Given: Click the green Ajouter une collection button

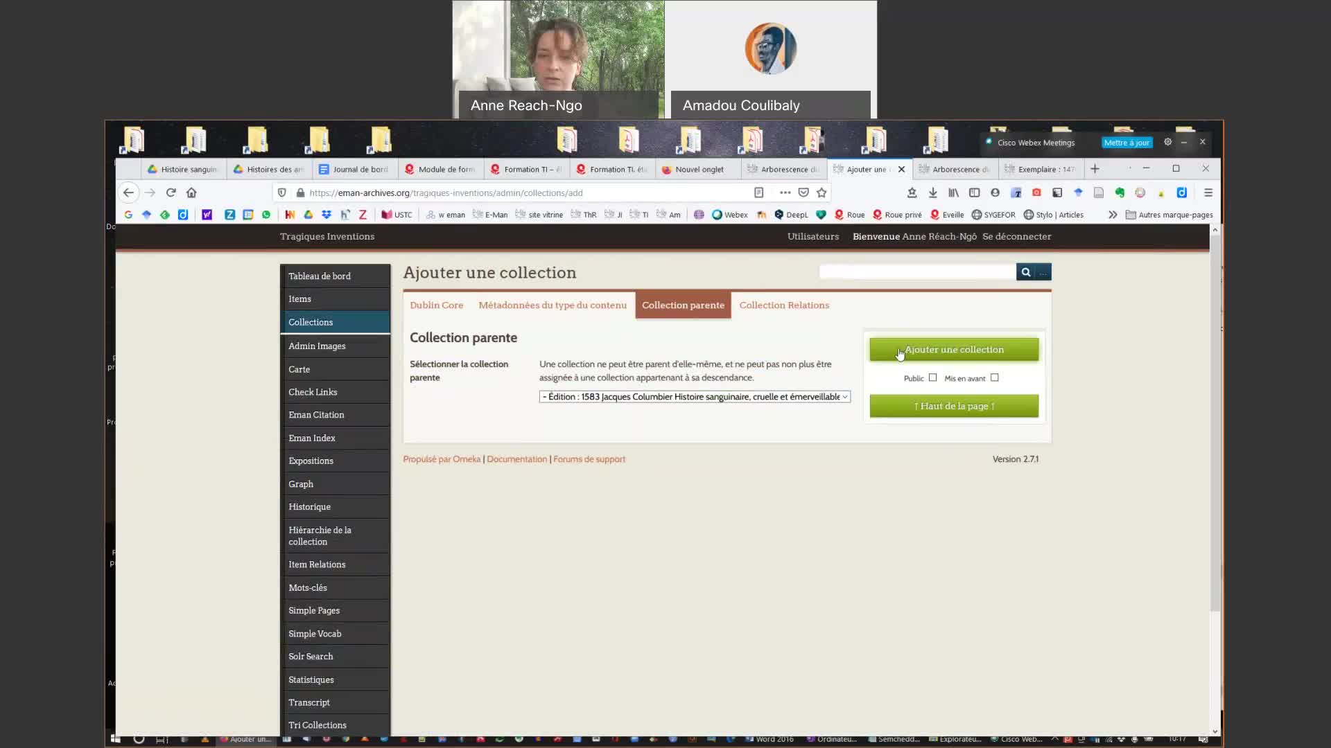Looking at the screenshot, I should [954, 350].
